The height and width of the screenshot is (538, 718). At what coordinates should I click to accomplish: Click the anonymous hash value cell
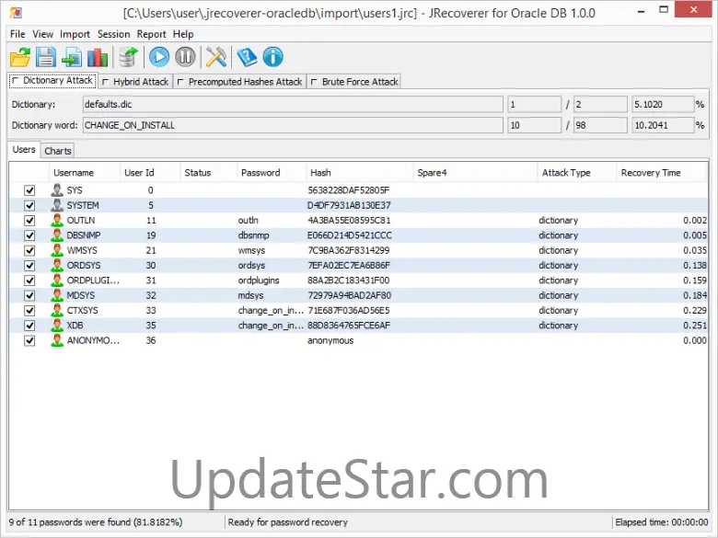pyautogui.click(x=330, y=341)
